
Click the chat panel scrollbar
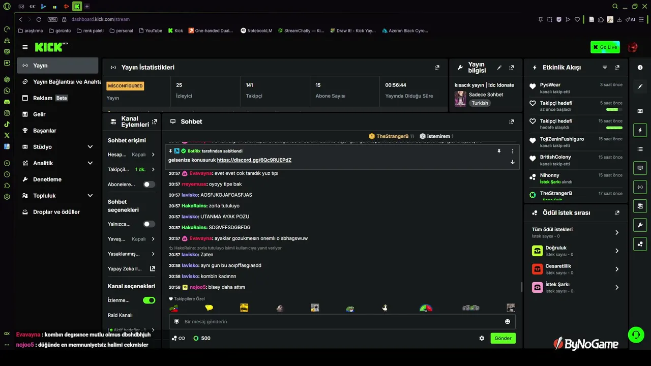[x=521, y=287]
